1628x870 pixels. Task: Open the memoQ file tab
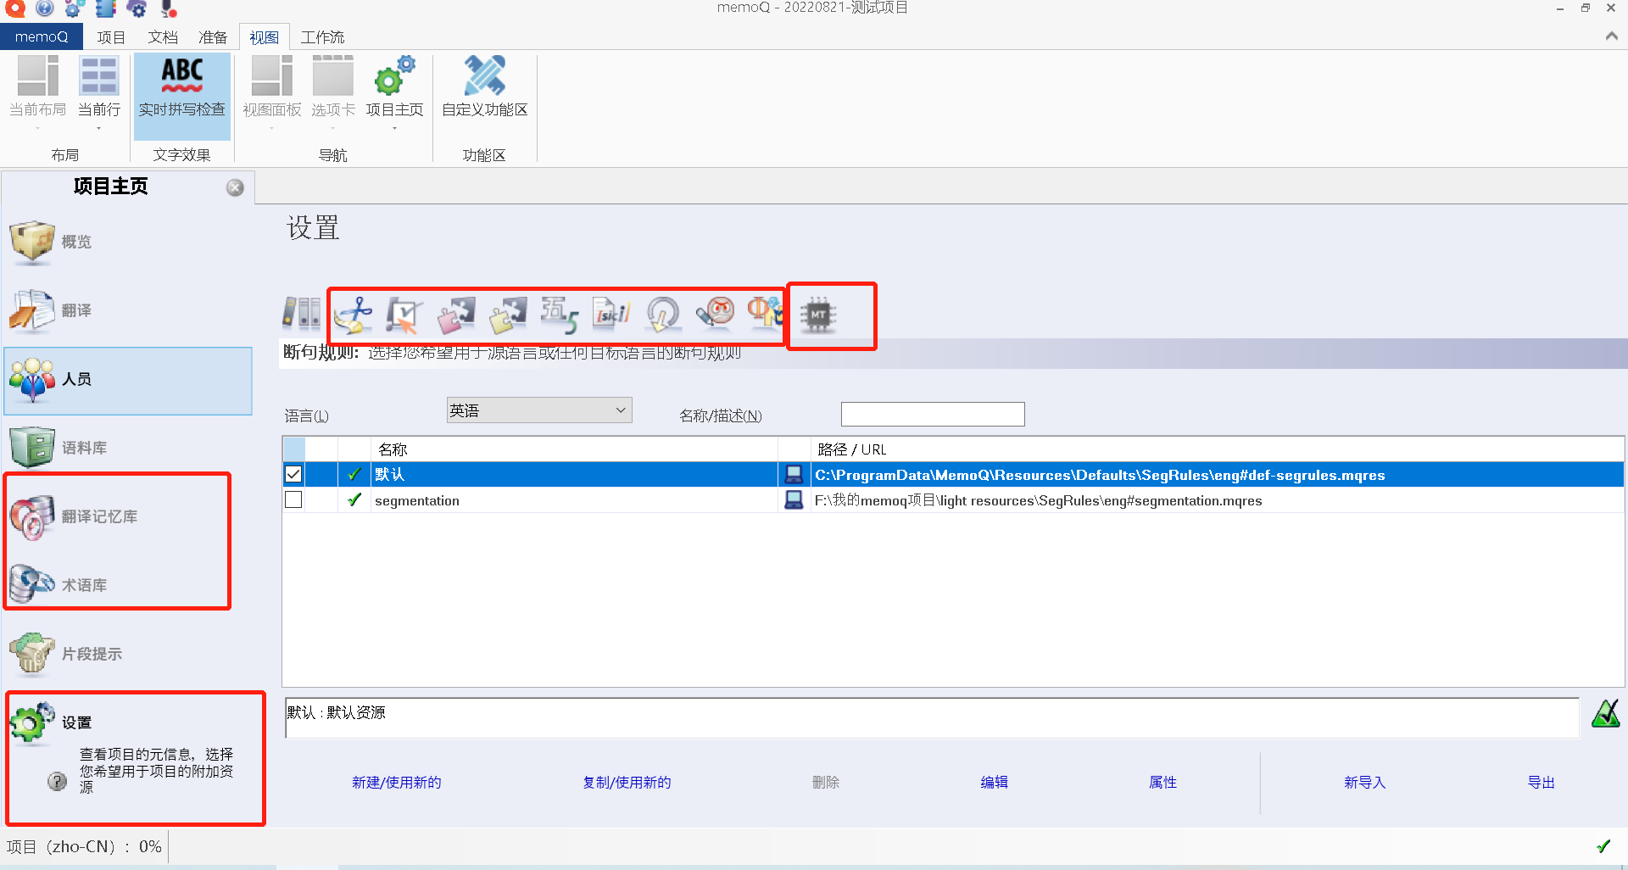pos(42,36)
